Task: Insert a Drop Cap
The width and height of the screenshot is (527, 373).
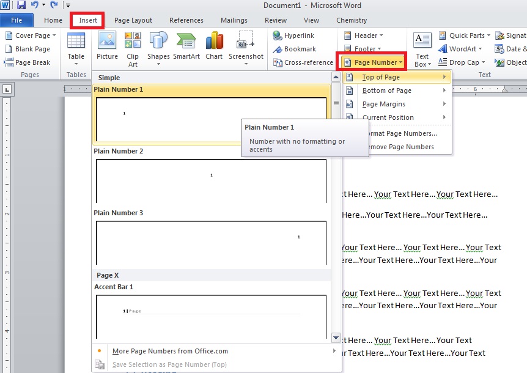Action: (460, 62)
